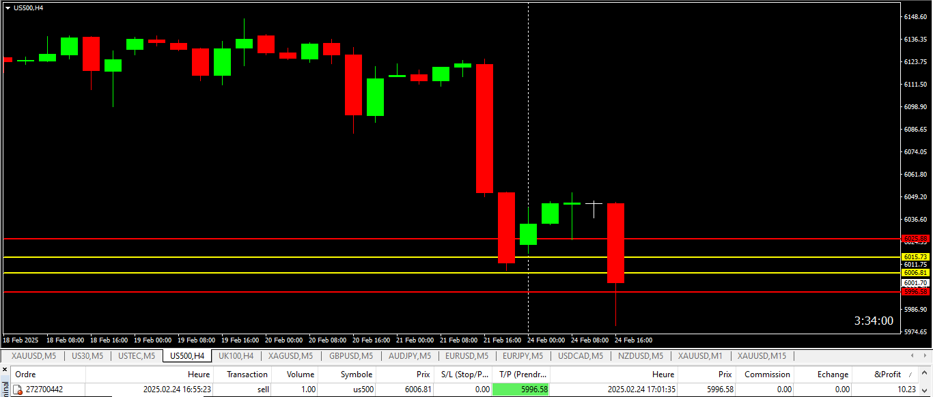Open the XAGUSD,M5 chart tab
Screen dimensions: 933x397
(290, 355)
